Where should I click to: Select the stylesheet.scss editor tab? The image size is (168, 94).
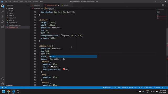click(x=52, y=5)
